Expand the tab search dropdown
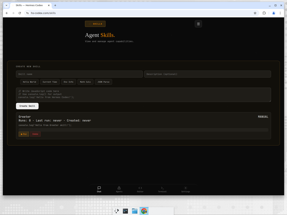Image resolution: width=287 pixels, height=215 pixels. coord(6,5)
